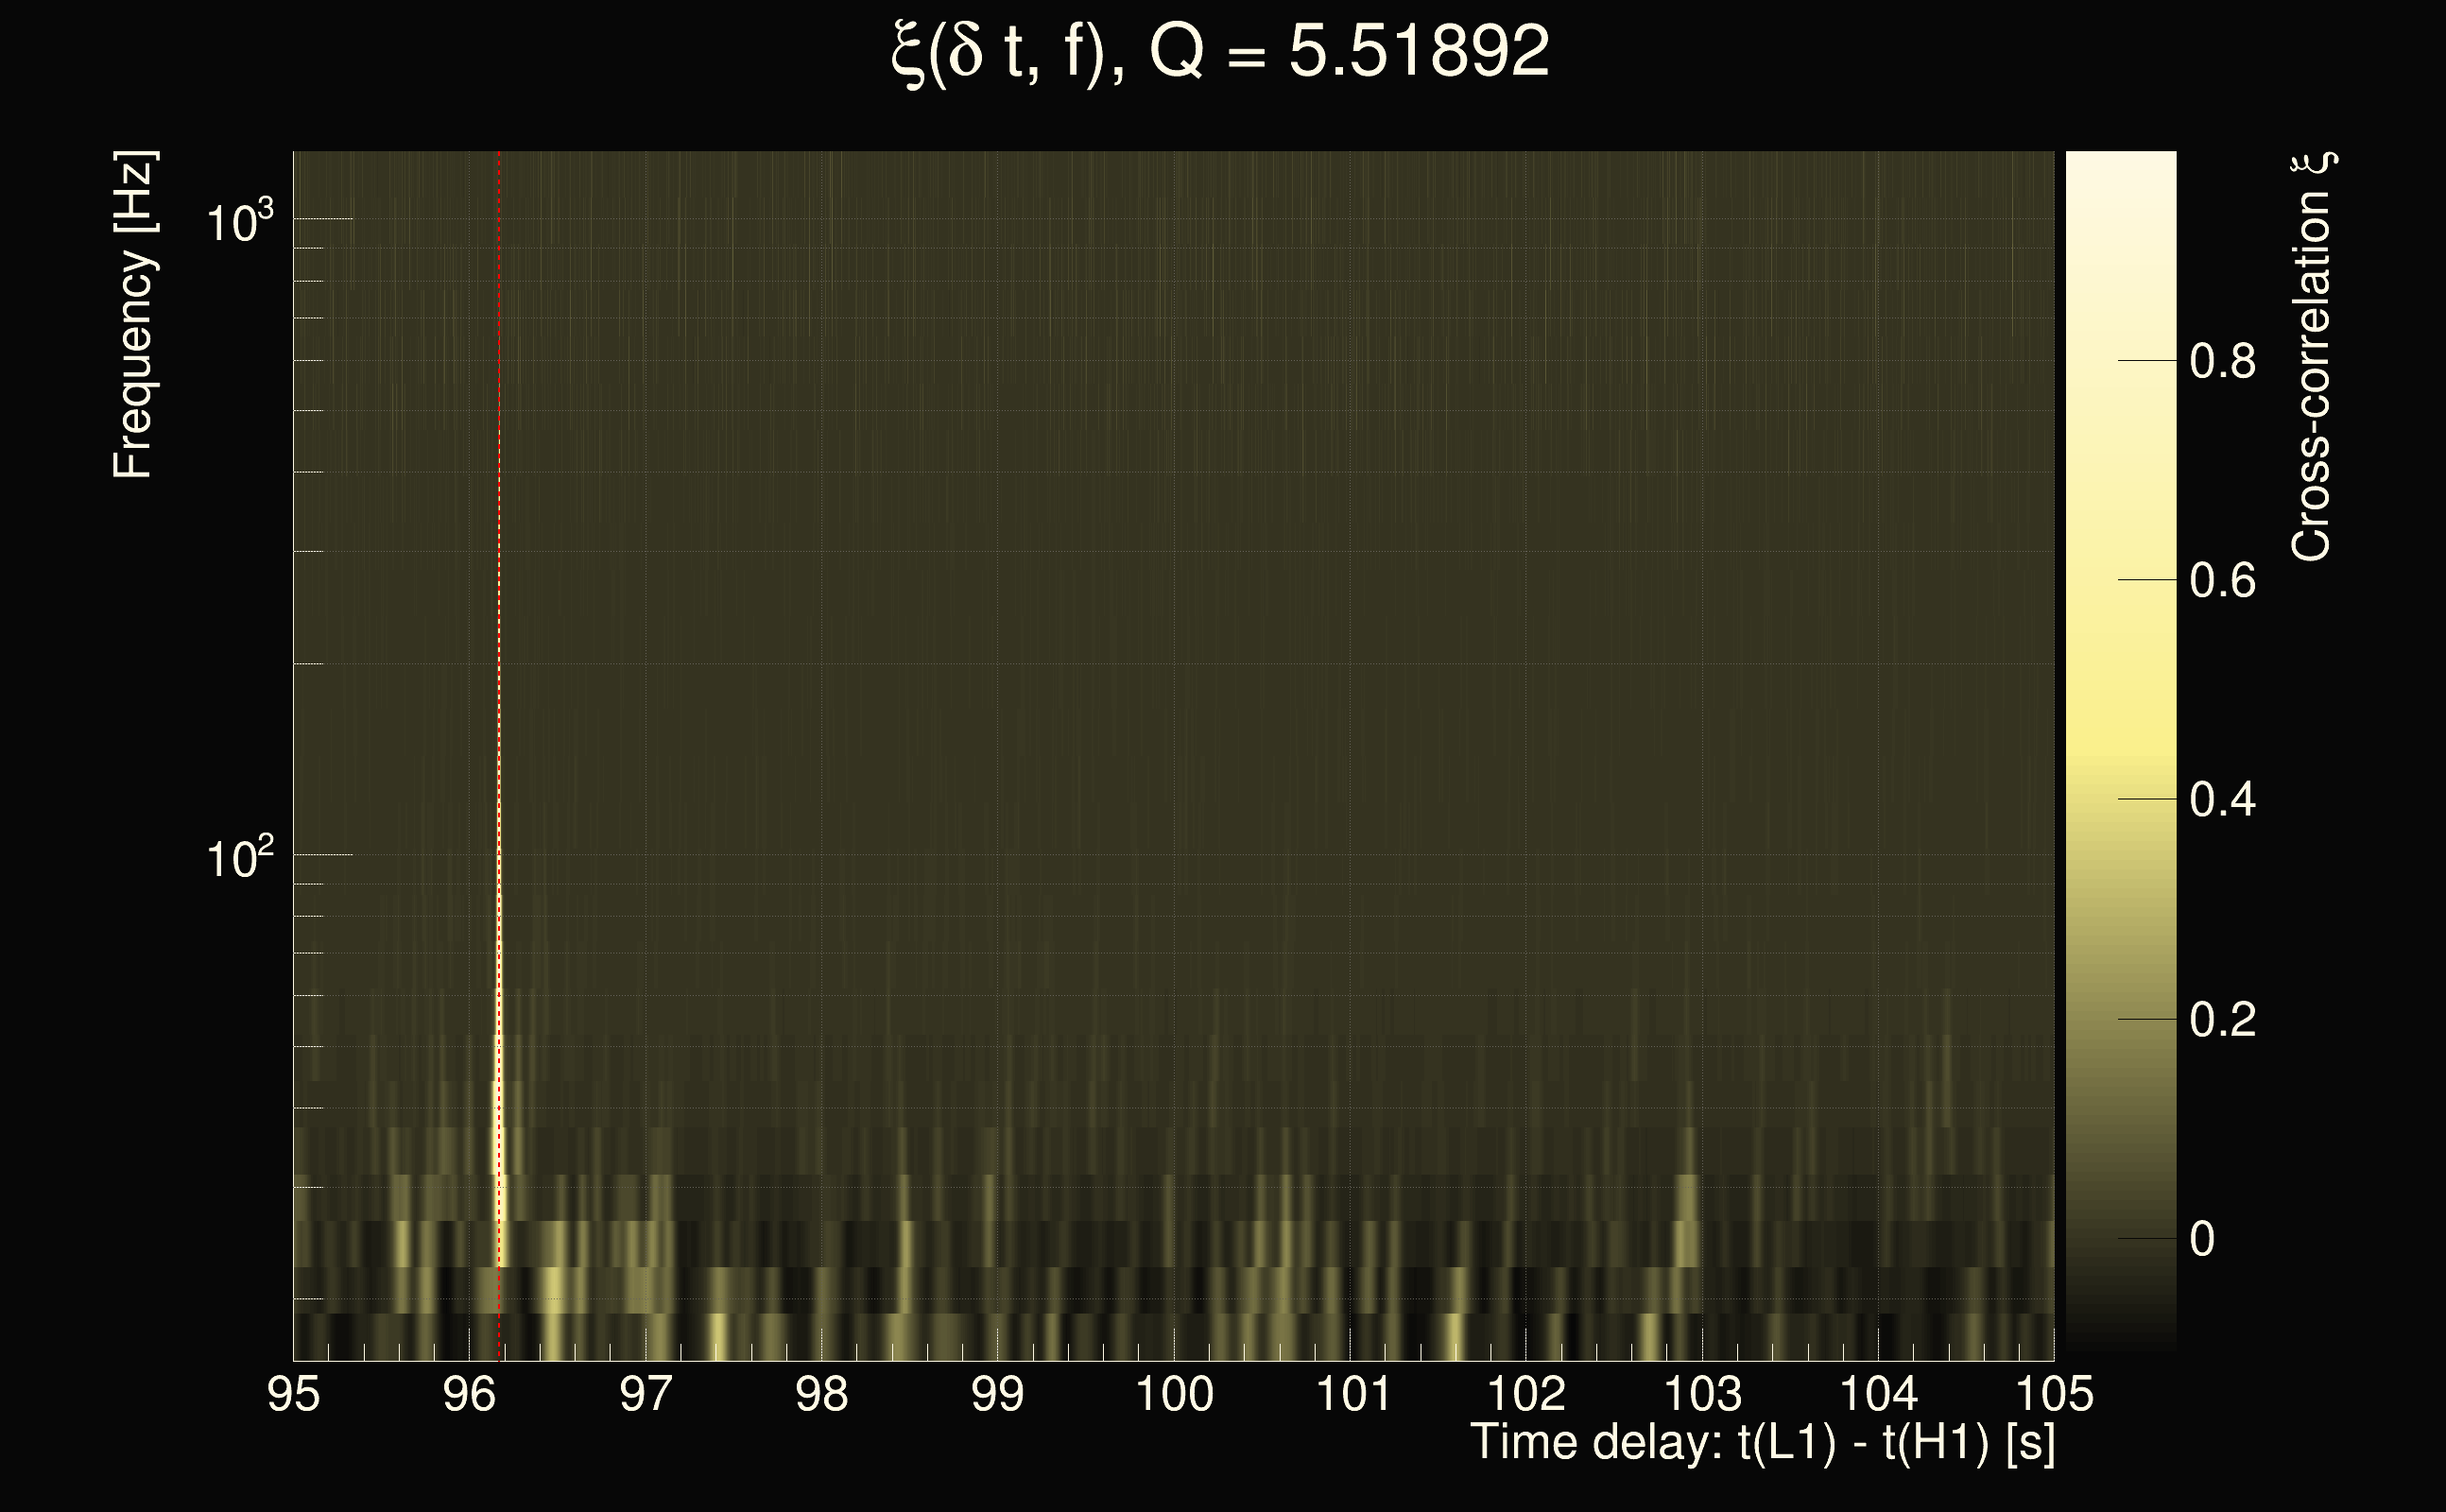Click the Cross-correlation ξ colorbar title

[x=2312, y=356]
